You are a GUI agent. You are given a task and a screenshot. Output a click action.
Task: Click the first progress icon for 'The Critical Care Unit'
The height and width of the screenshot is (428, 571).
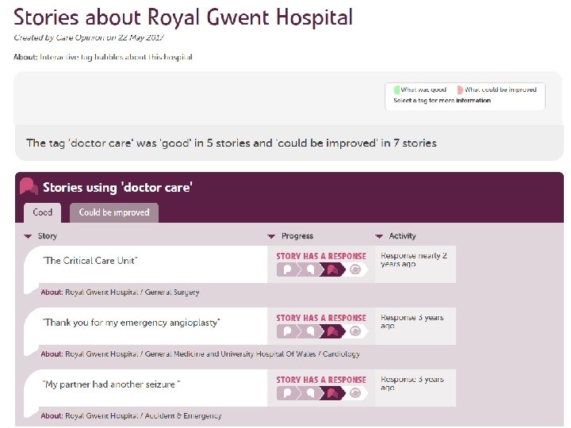[285, 269]
